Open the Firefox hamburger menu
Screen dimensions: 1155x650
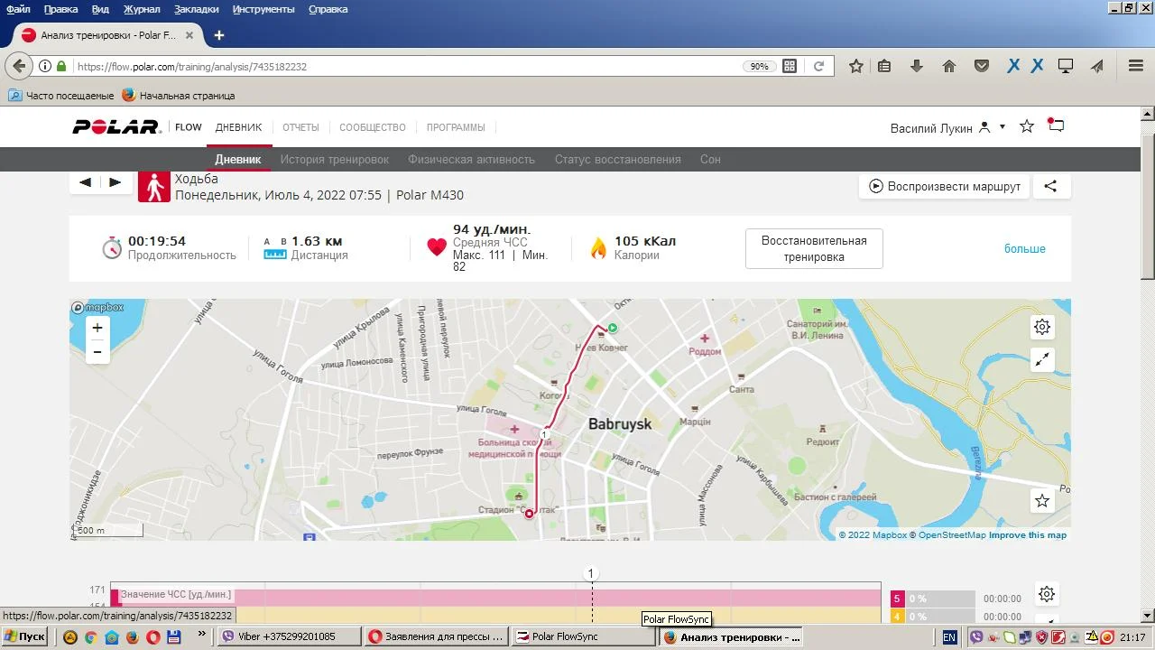click(1136, 66)
